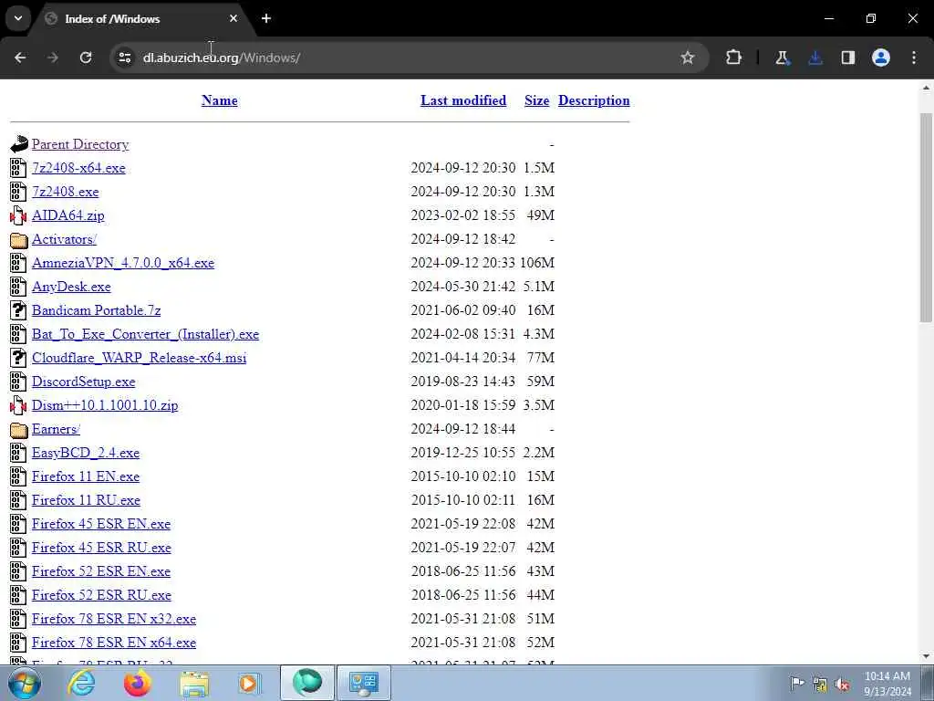Click the folder icon beside Earners/
Viewport: 934px width, 701px height.
coord(18,429)
